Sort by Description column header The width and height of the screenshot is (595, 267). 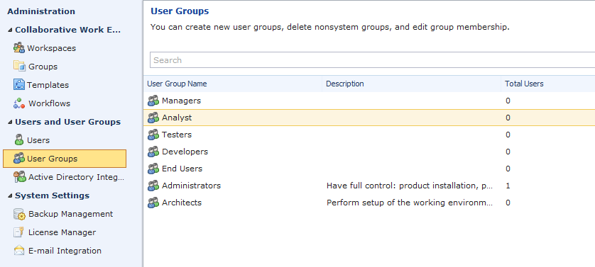(x=344, y=84)
